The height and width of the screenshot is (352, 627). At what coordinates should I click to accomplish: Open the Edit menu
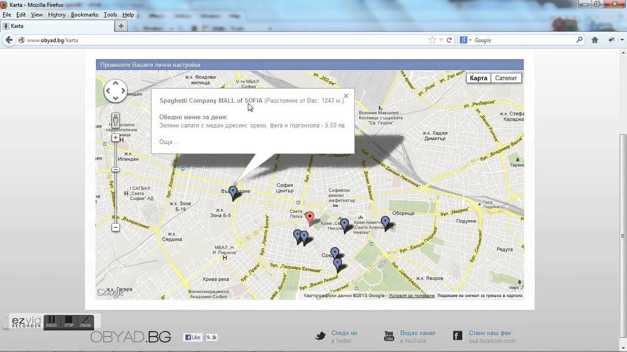pyautogui.click(x=21, y=15)
